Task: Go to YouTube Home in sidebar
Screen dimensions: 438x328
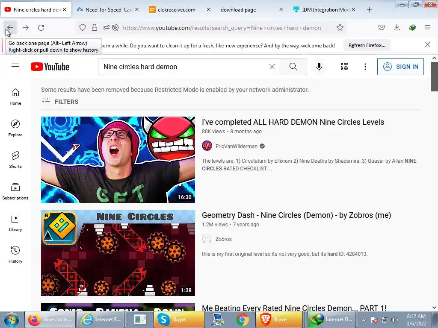Action: 15,97
